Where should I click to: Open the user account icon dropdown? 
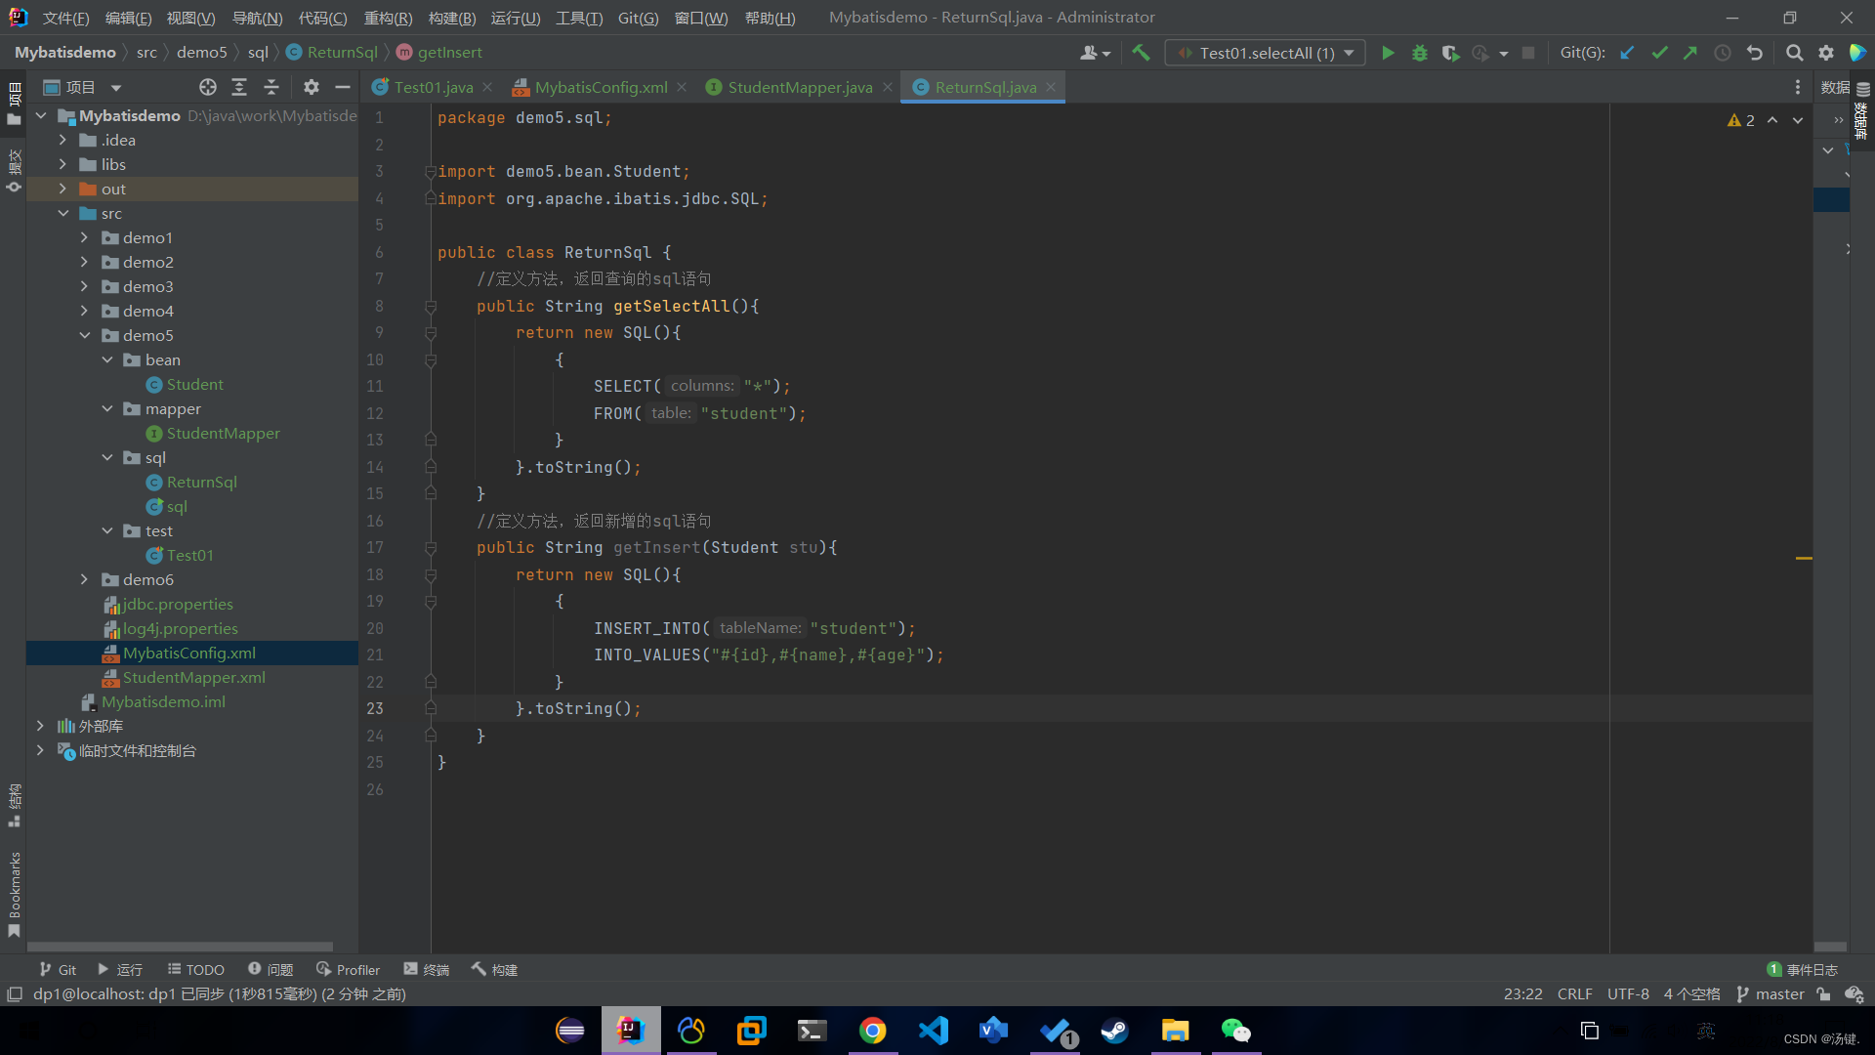pyautogui.click(x=1095, y=53)
